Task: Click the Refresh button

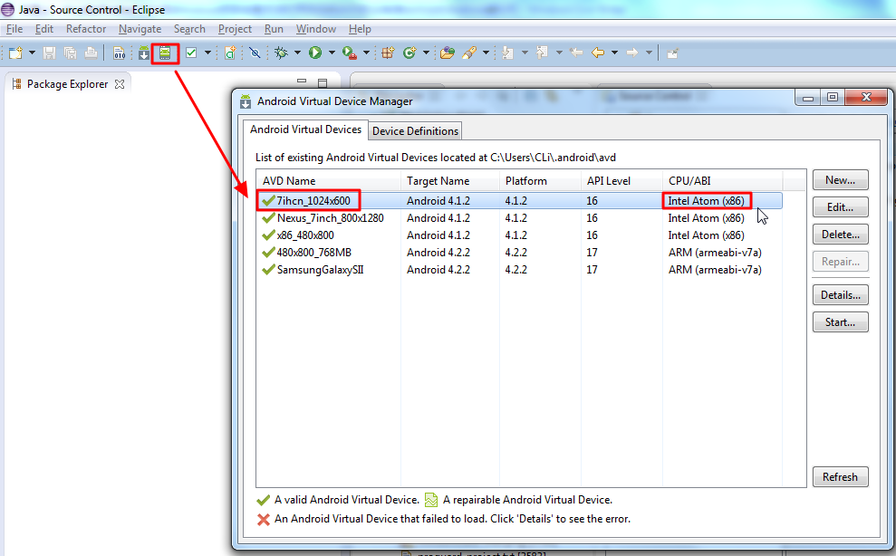Action: (840, 476)
